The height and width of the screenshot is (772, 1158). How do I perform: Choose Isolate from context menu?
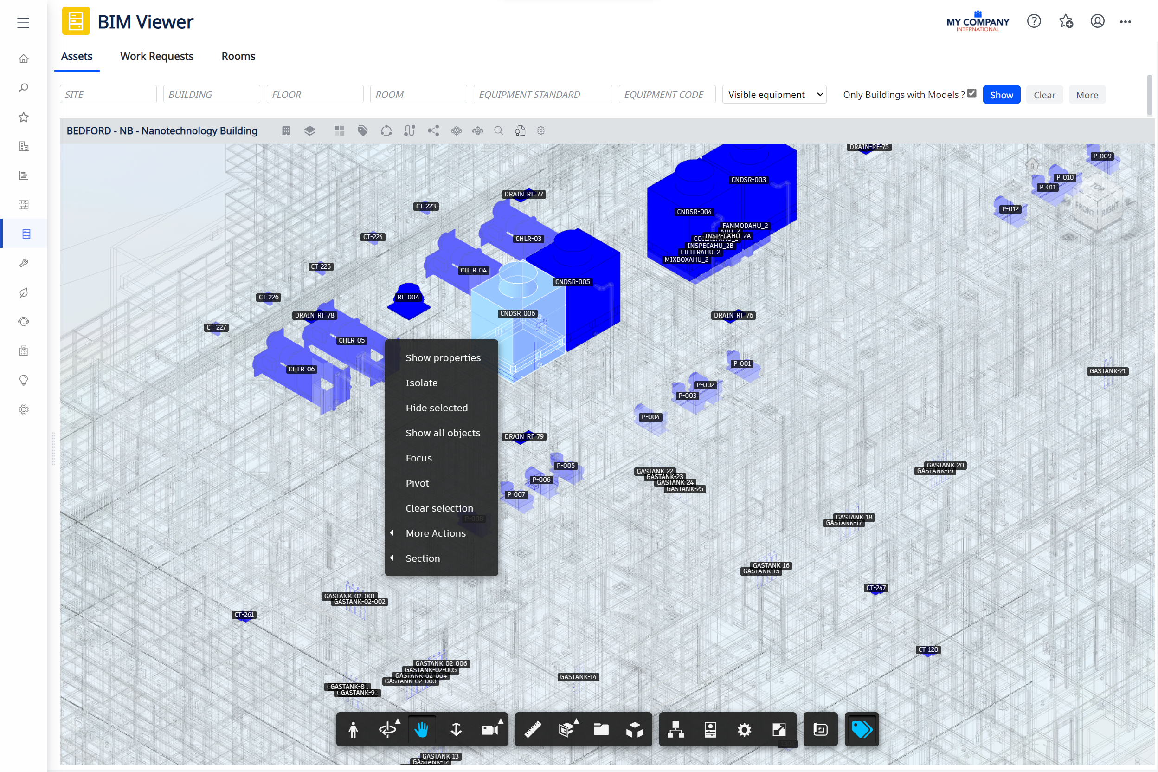pos(421,383)
